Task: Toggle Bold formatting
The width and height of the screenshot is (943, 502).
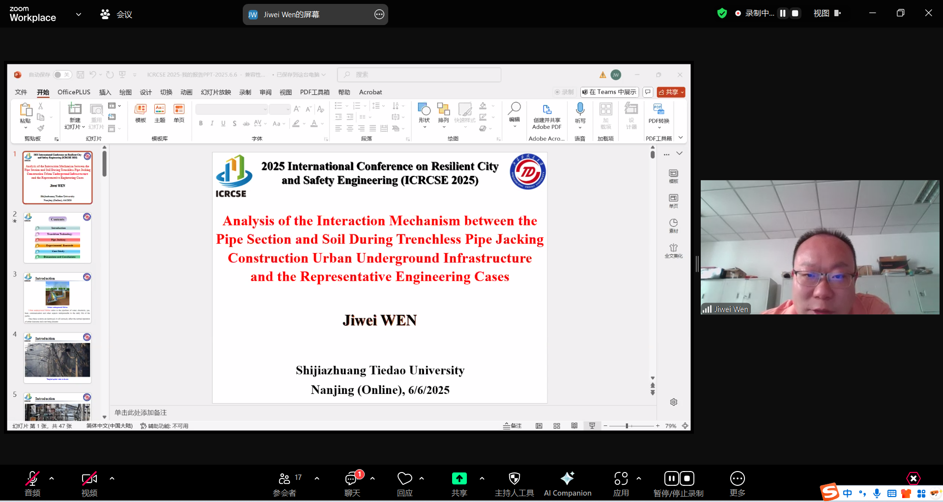Action: pos(201,123)
